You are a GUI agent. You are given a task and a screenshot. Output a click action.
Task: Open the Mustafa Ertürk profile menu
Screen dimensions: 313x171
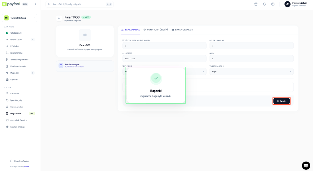296,4
